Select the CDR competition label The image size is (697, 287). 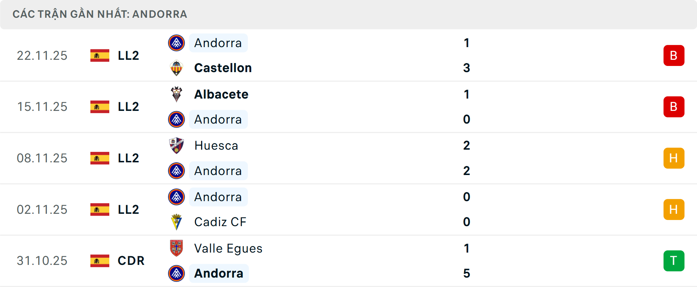tap(131, 261)
